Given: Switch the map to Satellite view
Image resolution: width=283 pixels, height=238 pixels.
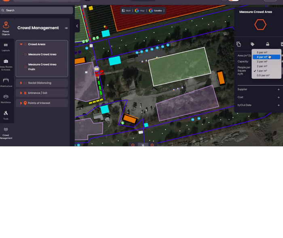Looking at the screenshot, I should point(156,11).
